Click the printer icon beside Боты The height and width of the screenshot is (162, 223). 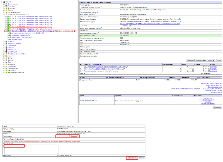click(x=6, y=62)
